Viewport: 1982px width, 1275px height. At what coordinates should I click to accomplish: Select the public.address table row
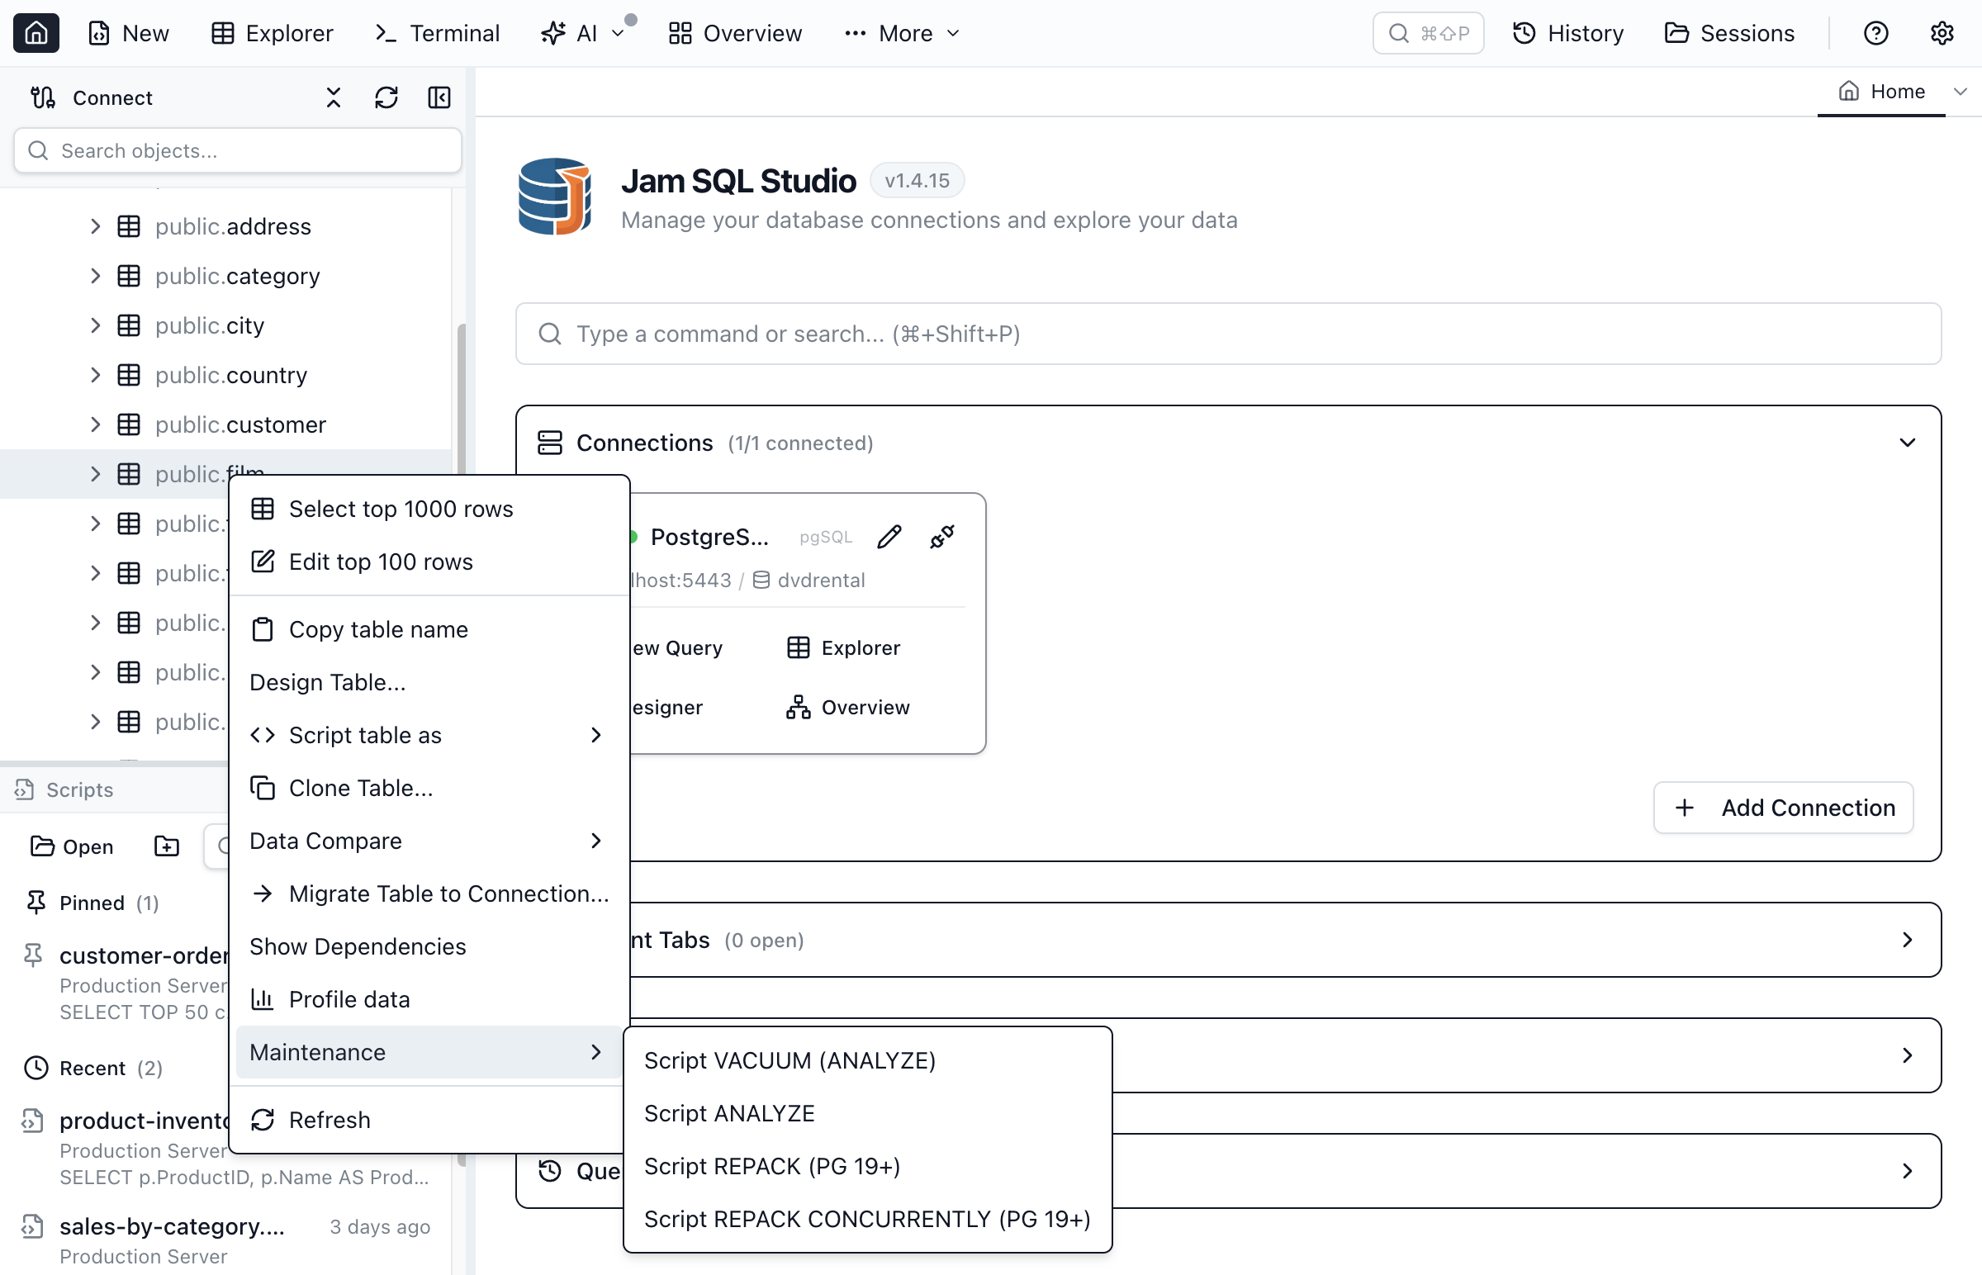225,226
